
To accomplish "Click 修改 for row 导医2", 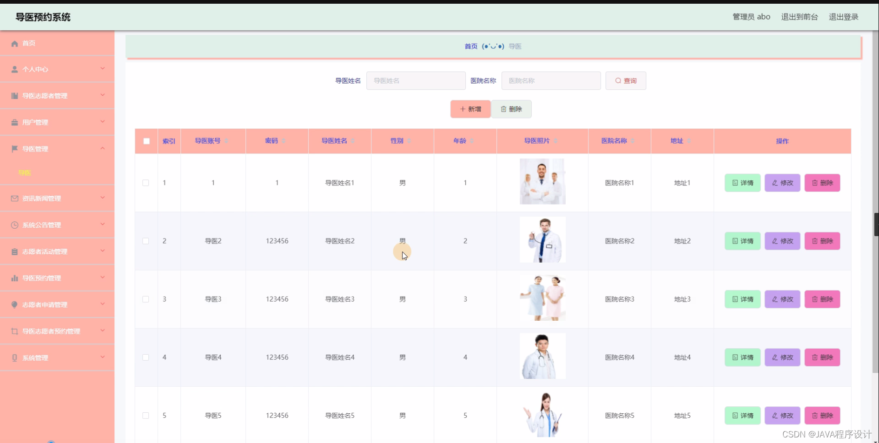I will (x=782, y=241).
